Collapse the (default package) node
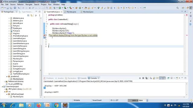Image resolution: width=193 pixels, height=108 pixels. [x=7, y=94]
